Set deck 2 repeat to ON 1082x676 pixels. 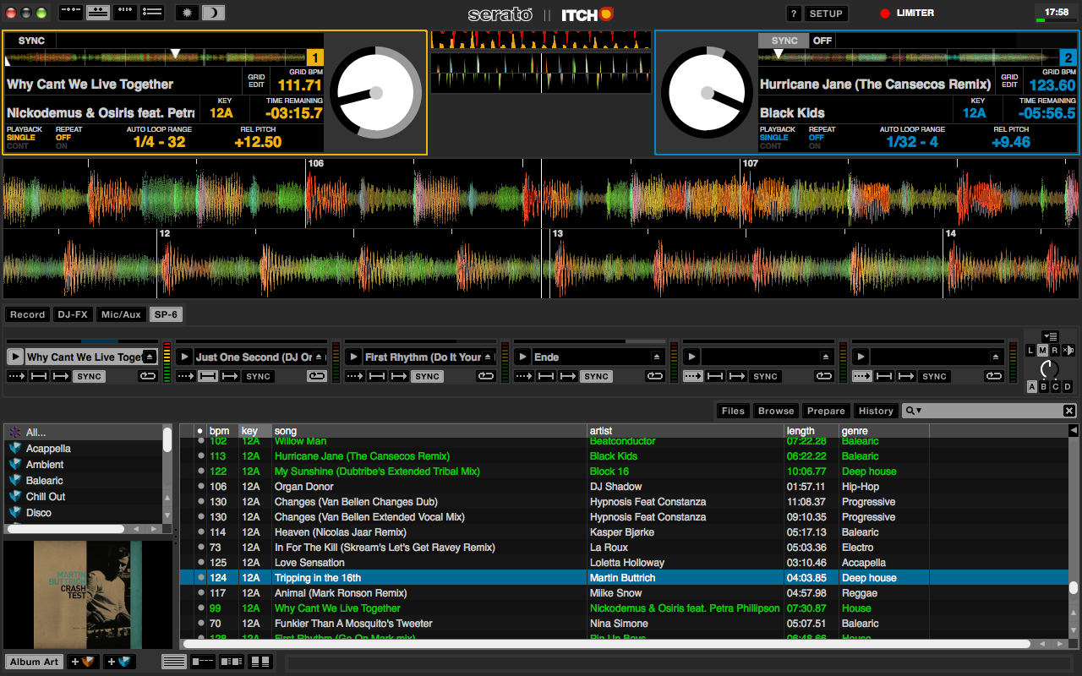(x=815, y=146)
